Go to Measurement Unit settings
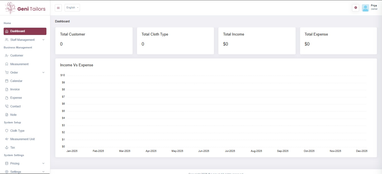The height and width of the screenshot is (174, 382). pos(22,139)
